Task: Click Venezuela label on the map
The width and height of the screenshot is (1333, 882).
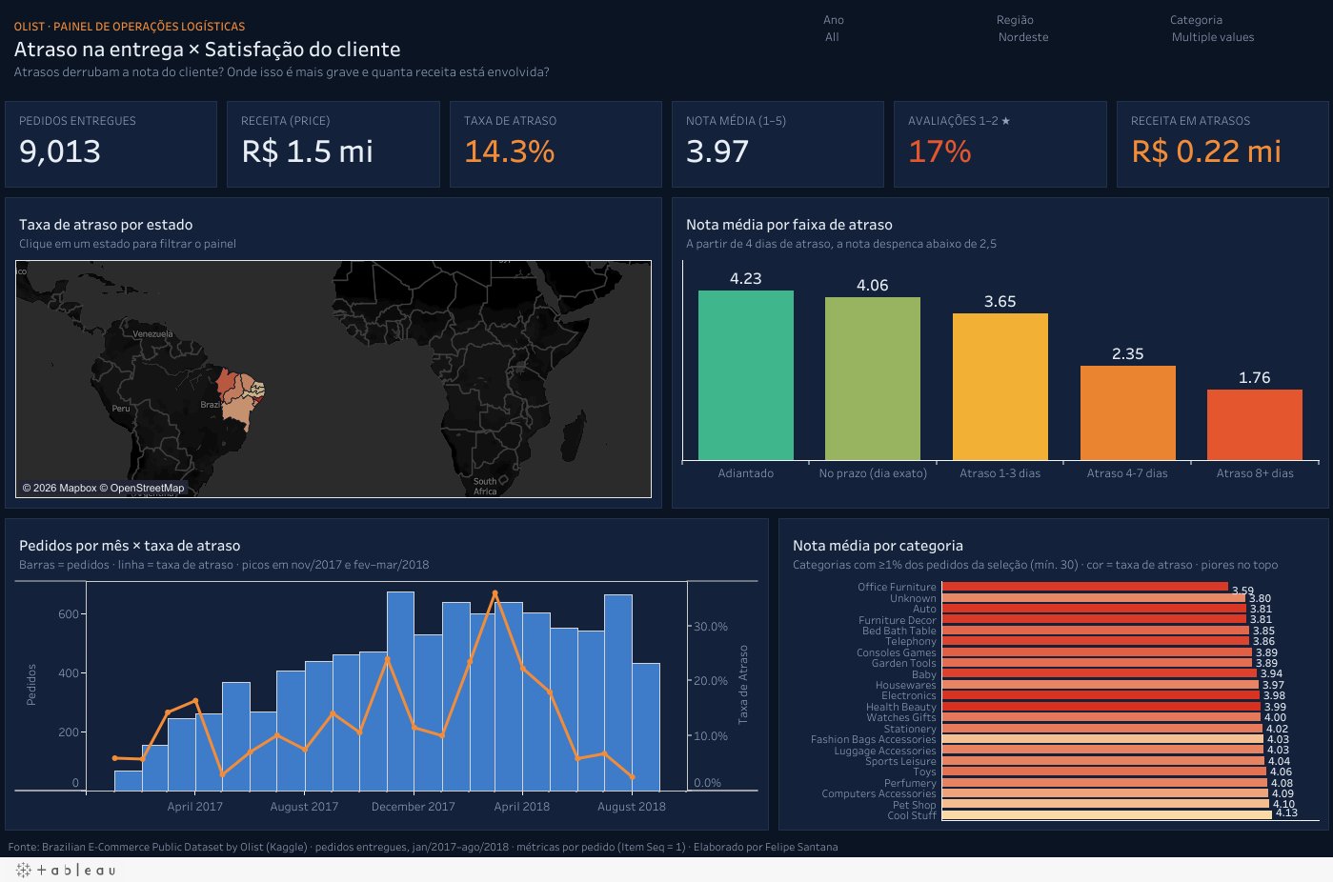Action: 152,334
